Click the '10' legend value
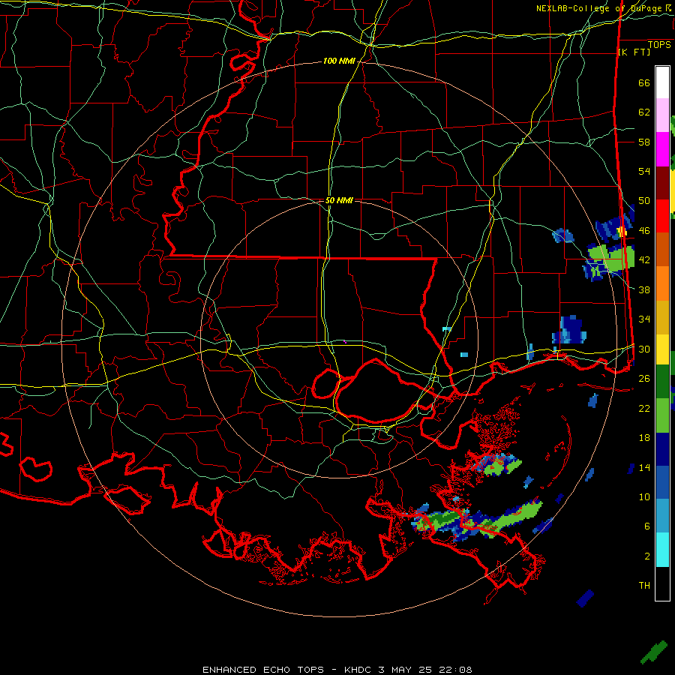675x675 pixels. pyautogui.click(x=644, y=497)
